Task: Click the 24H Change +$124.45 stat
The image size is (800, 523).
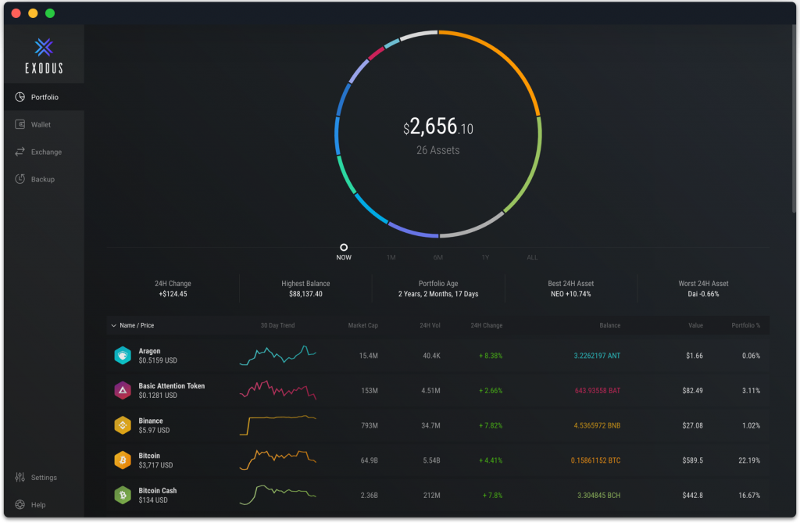Action: (x=173, y=288)
